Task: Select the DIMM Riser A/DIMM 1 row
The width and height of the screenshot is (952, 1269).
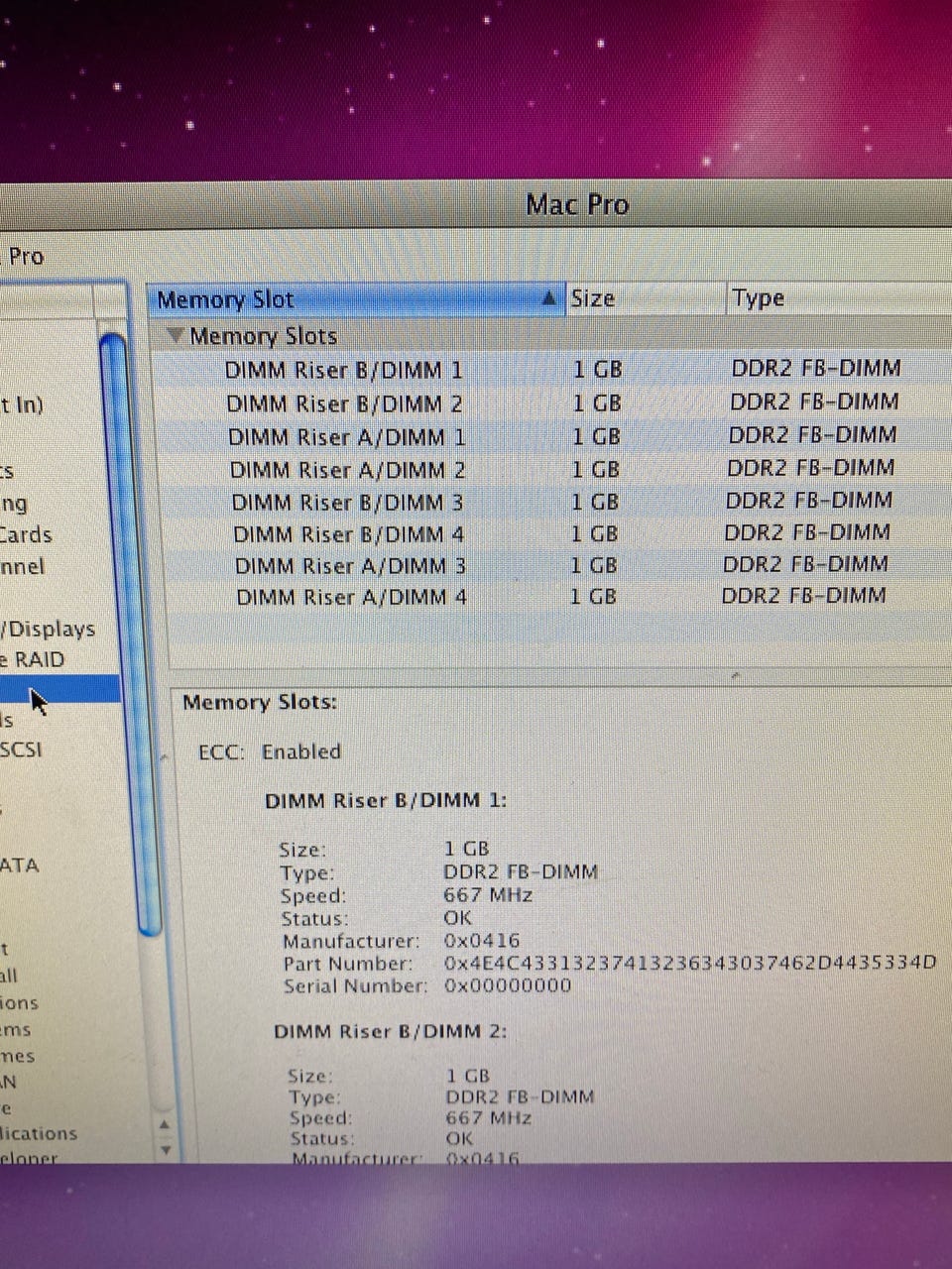Action: pos(555,436)
